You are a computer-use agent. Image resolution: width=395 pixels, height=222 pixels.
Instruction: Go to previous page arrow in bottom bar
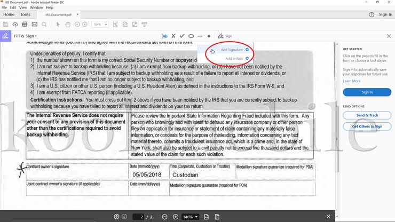point(116,217)
